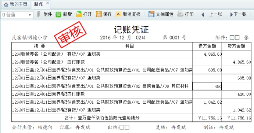The height and width of the screenshot is (133, 254).
Task: Click the 打印 printer icon
Action: tap(180, 14)
